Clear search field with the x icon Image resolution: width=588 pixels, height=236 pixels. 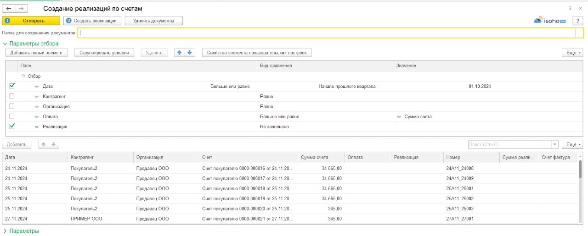point(555,144)
